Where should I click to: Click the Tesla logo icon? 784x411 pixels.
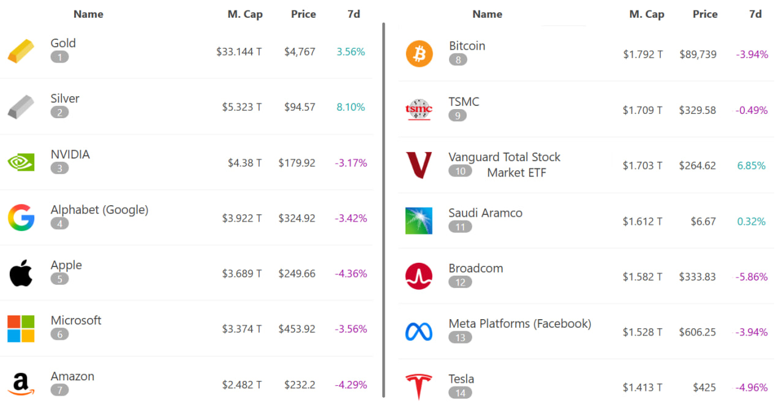click(419, 386)
